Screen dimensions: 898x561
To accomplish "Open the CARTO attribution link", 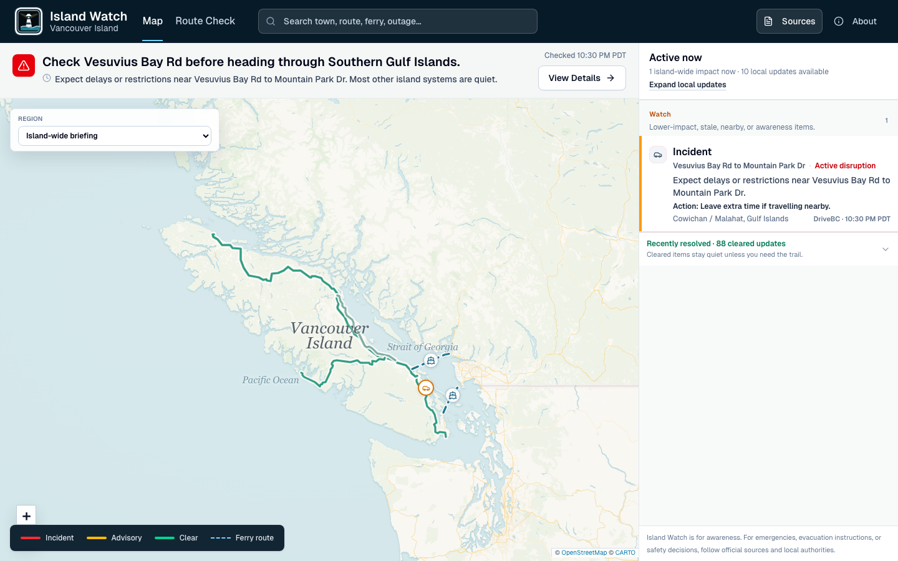I will [625, 553].
